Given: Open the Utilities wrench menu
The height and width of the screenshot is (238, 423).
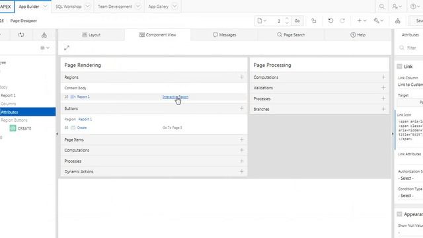Looking at the screenshot, I should 379,20.
